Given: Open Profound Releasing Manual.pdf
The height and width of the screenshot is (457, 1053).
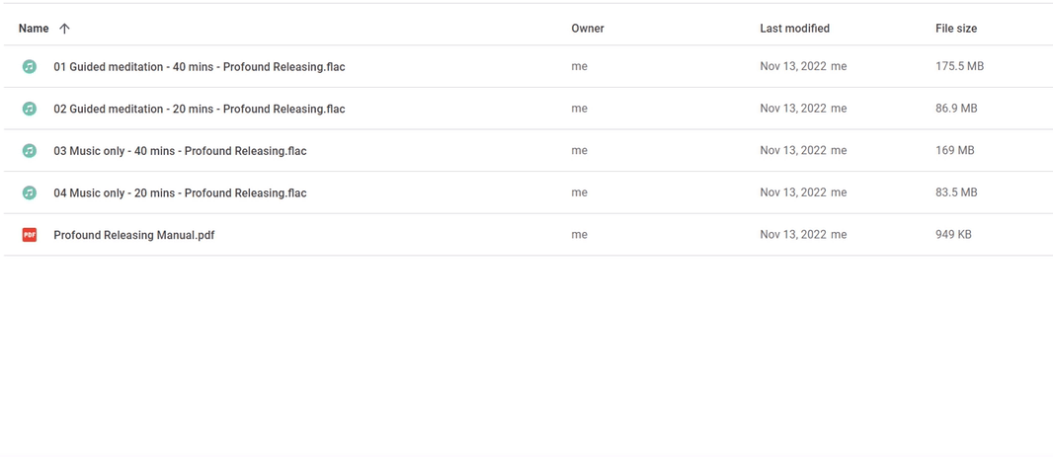Looking at the screenshot, I should click(134, 235).
